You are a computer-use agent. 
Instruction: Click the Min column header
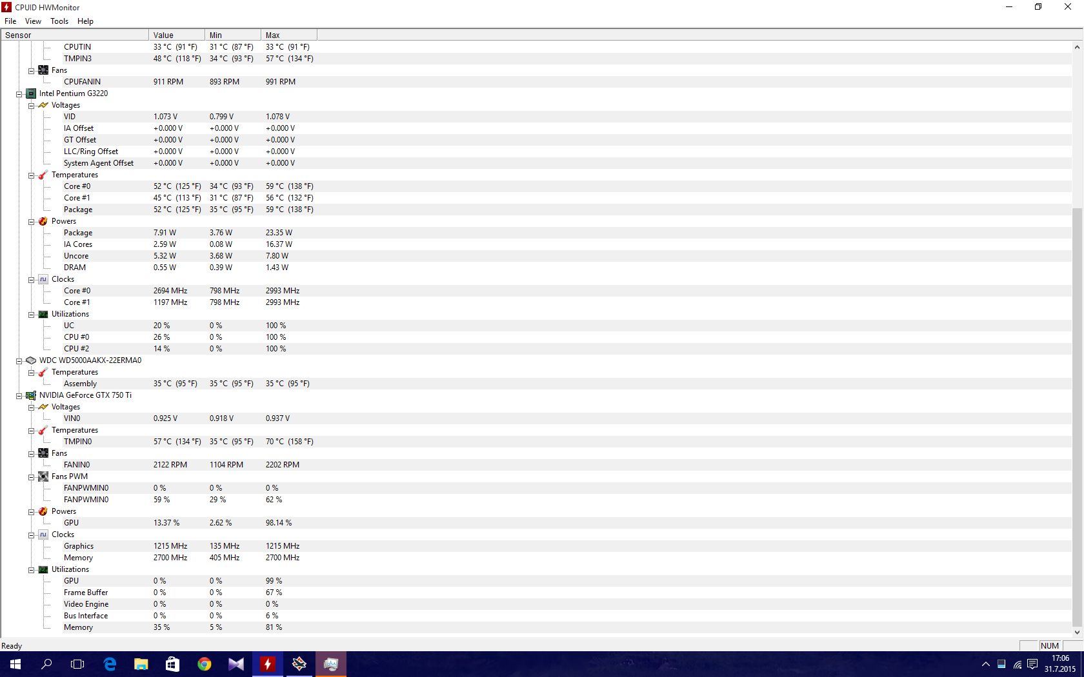233,35
